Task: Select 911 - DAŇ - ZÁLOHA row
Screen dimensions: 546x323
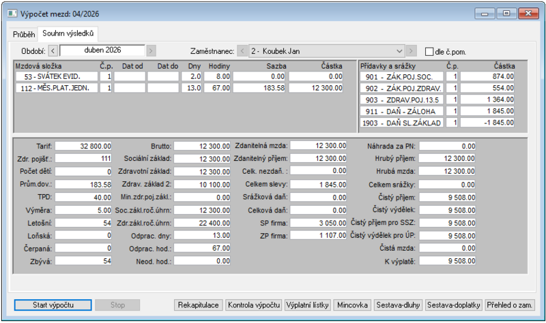Action: coord(402,111)
